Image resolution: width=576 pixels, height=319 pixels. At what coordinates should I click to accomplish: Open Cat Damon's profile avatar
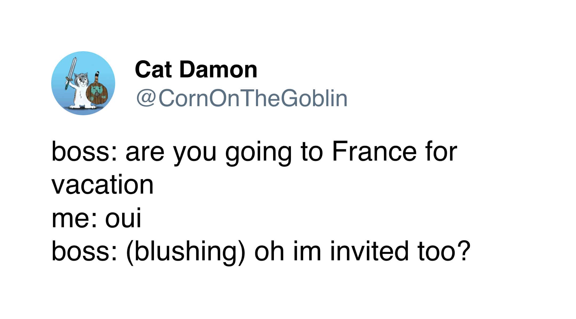tap(83, 83)
